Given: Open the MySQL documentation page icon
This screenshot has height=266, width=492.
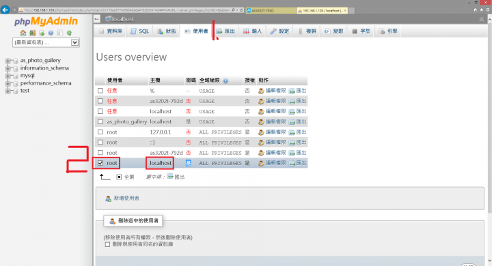Looking at the screenshot, I should (x=60, y=33).
